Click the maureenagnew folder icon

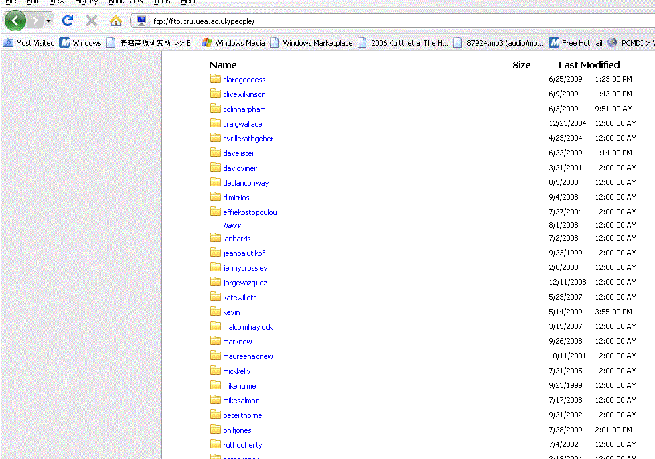[216, 355]
